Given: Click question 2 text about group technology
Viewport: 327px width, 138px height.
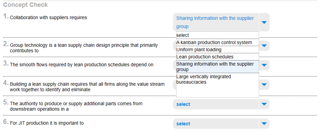Looking at the screenshot, I should coord(84,48).
